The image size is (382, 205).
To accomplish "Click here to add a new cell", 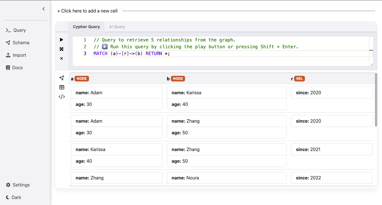I will (87, 11).
